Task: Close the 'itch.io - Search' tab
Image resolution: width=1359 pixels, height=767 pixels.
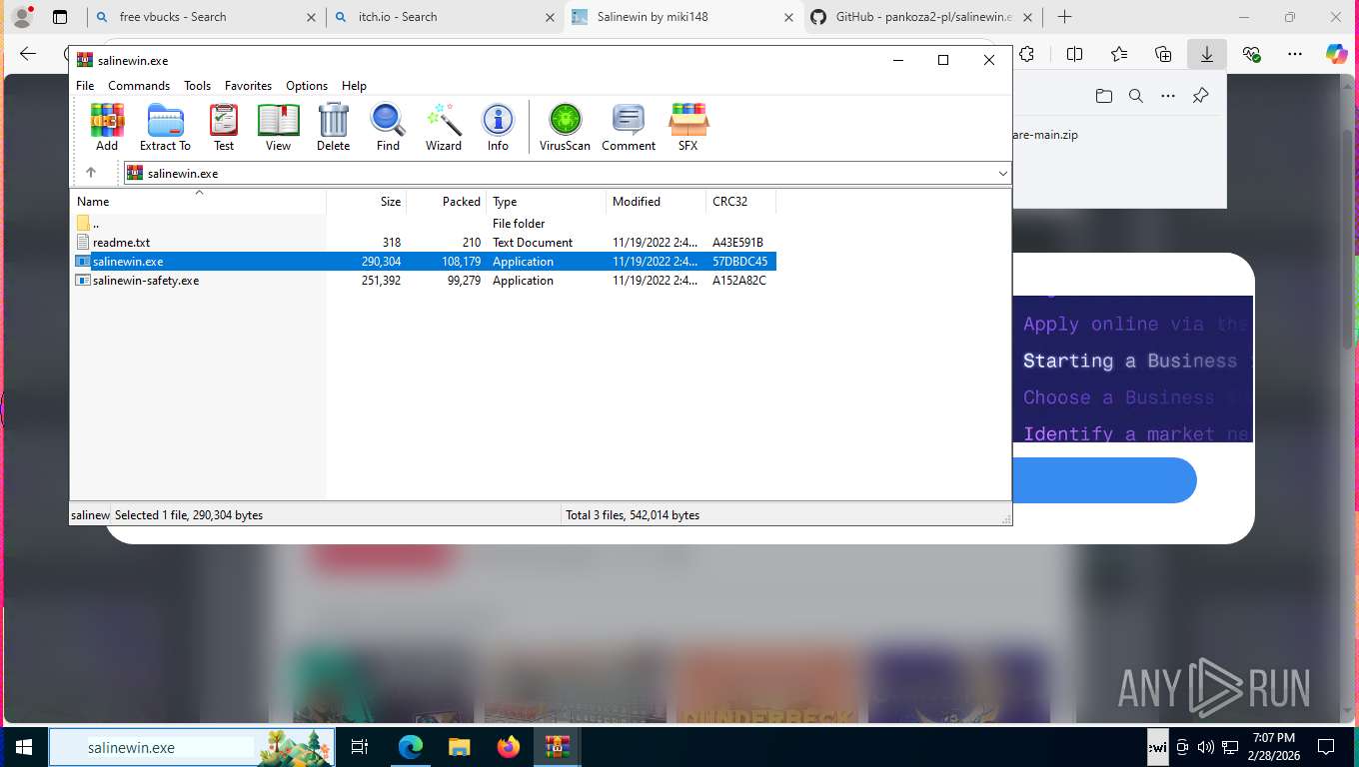Action: click(550, 17)
